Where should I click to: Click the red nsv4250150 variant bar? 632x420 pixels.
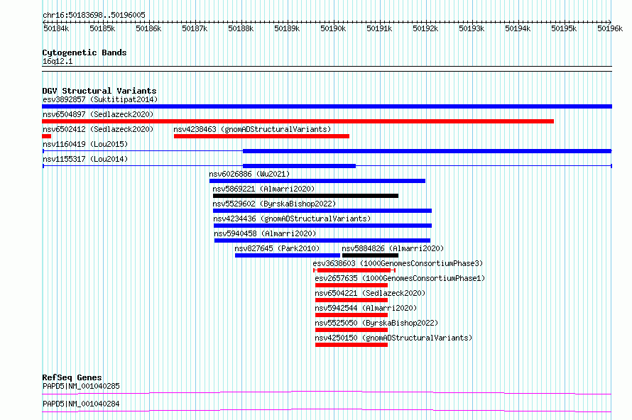[352, 345]
